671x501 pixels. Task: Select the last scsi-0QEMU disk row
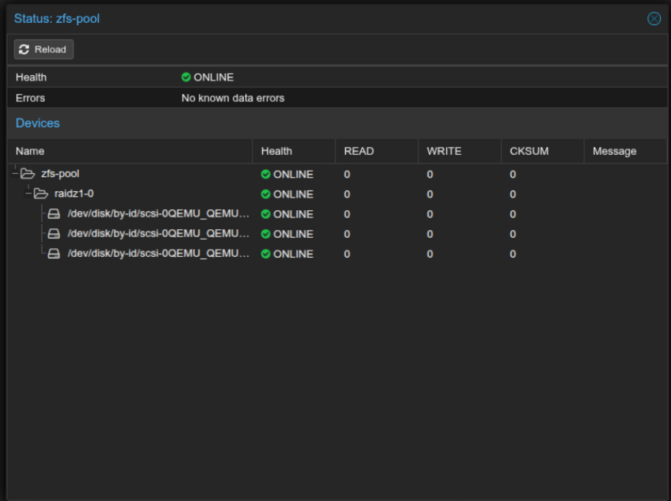[337, 254]
